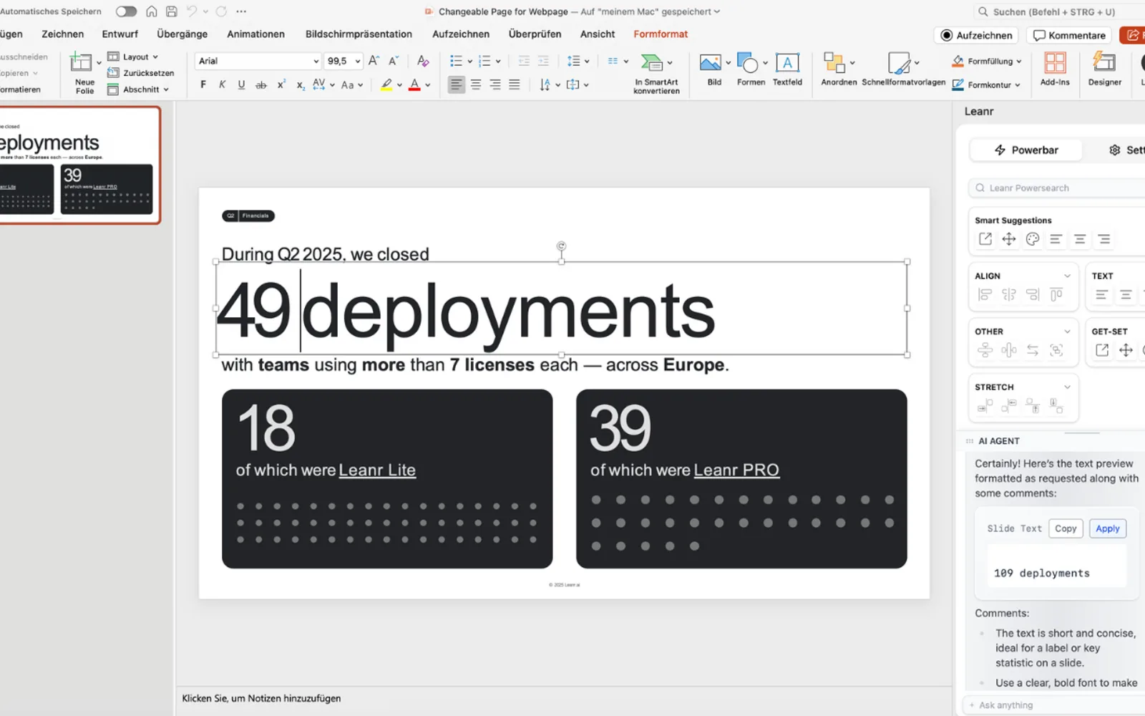The height and width of the screenshot is (716, 1145).
Task: Insert a Textfeld text box
Action: tap(787, 69)
